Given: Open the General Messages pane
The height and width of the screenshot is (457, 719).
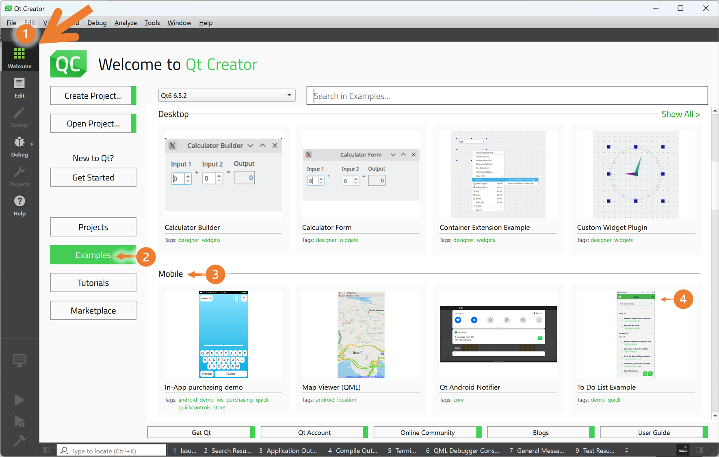Looking at the screenshot, I should pyautogui.click(x=537, y=451).
